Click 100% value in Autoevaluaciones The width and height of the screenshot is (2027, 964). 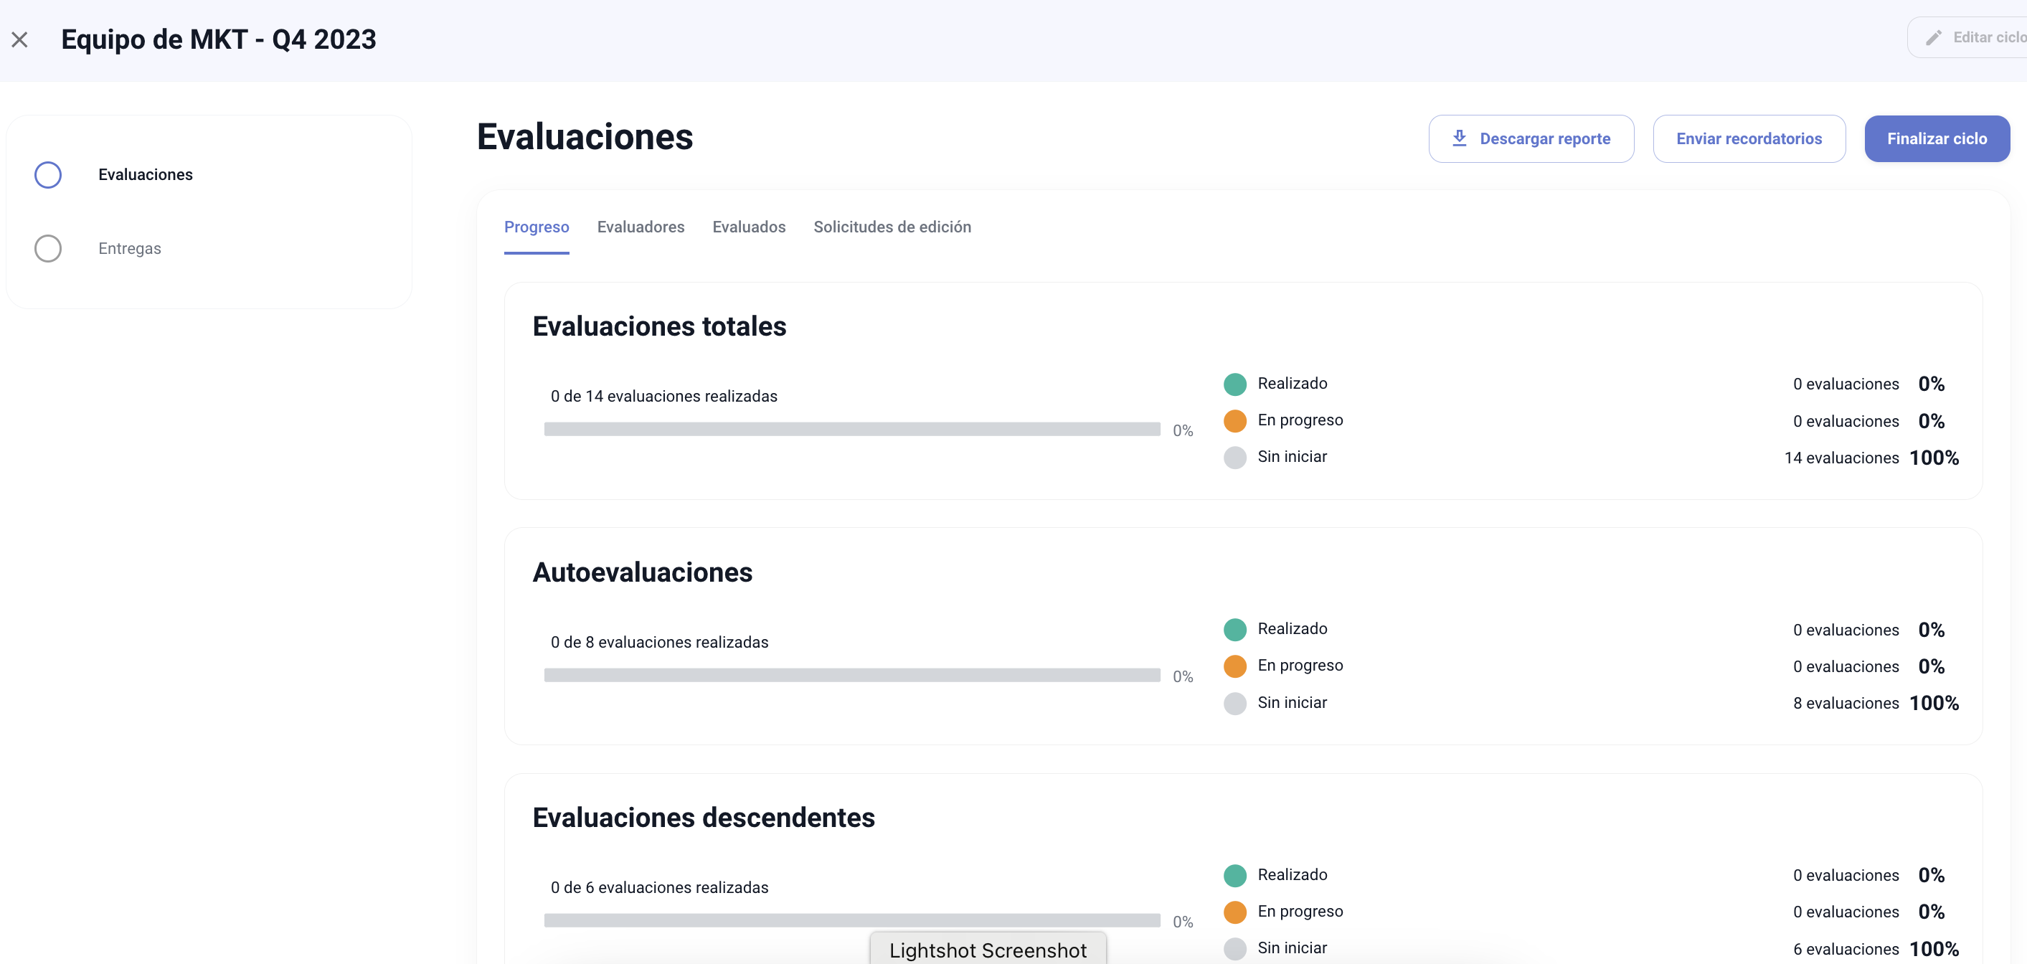pos(1934,704)
